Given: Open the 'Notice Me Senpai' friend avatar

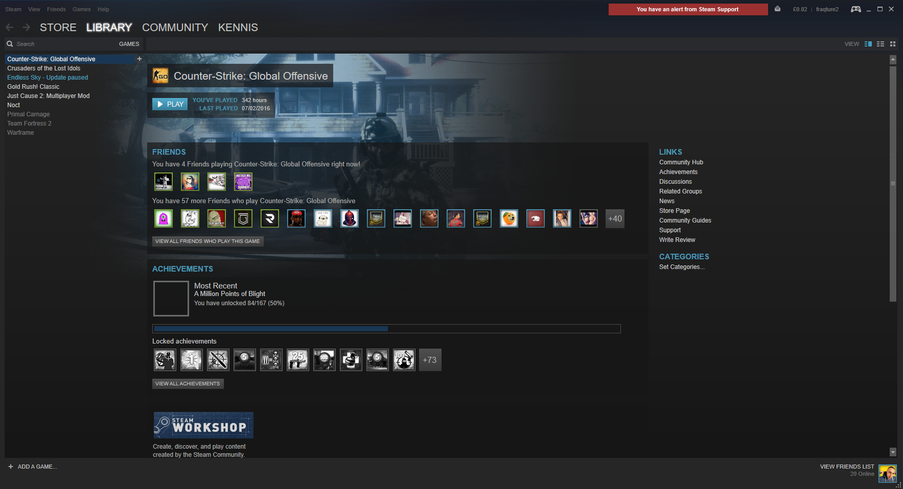Looking at the screenshot, I should 243,182.
